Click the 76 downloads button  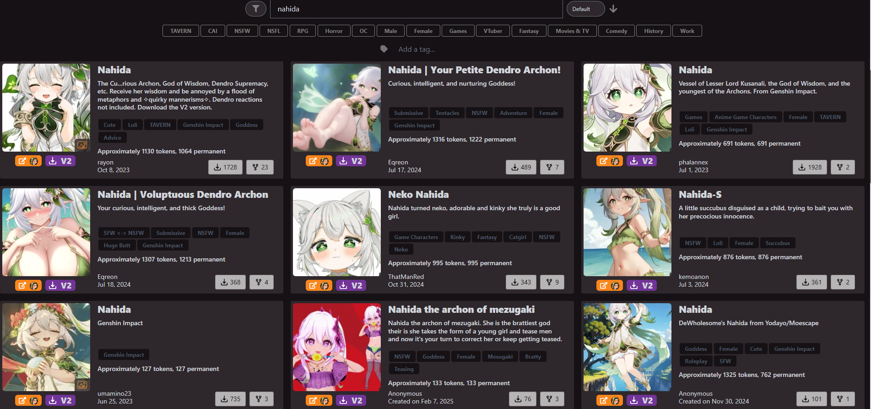click(x=523, y=399)
